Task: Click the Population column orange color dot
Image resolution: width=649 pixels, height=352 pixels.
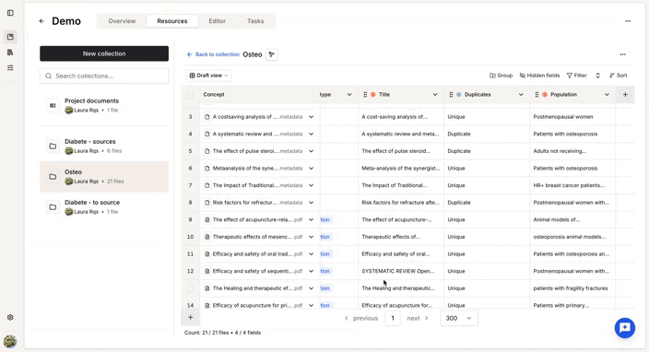Action: pyautogui.click(x=545, y=95)
